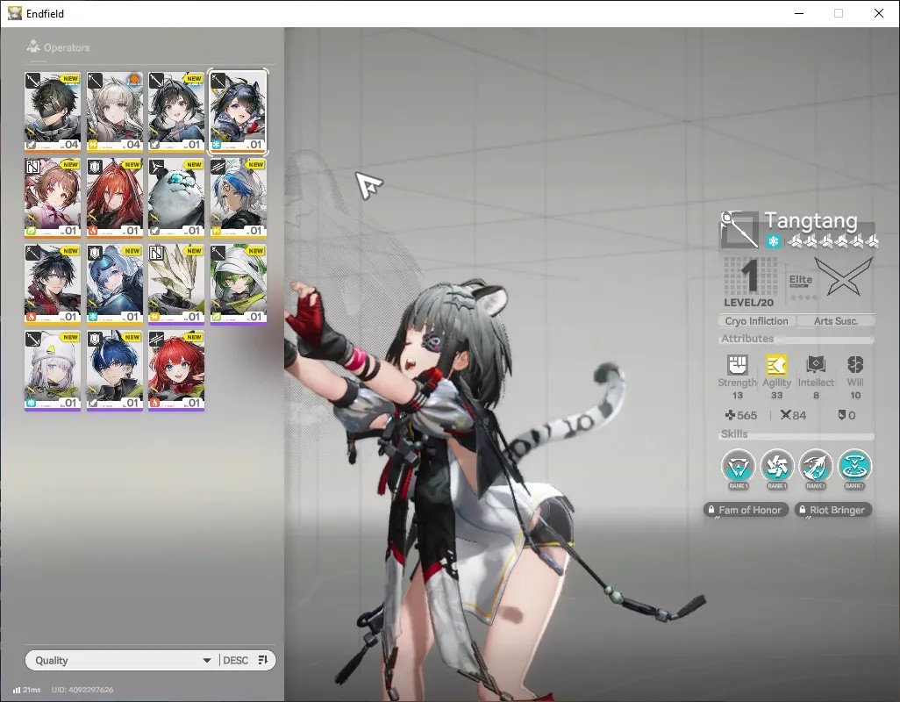Click Tangtang's six-star rarity row
The image size is (900, 702).
[x=832, y=241]
